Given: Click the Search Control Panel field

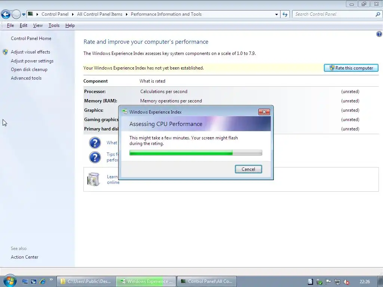Looking at the screenshot, I should point(334,14).
